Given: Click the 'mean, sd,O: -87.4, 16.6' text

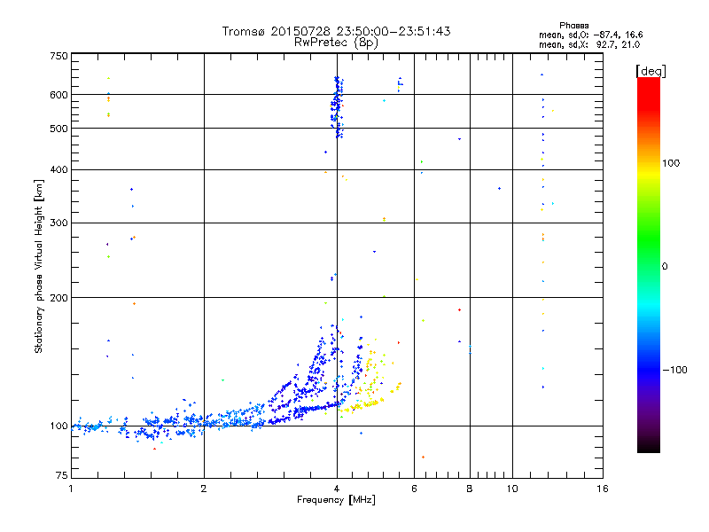Looking at the screenshot, I should pos(590,35).
